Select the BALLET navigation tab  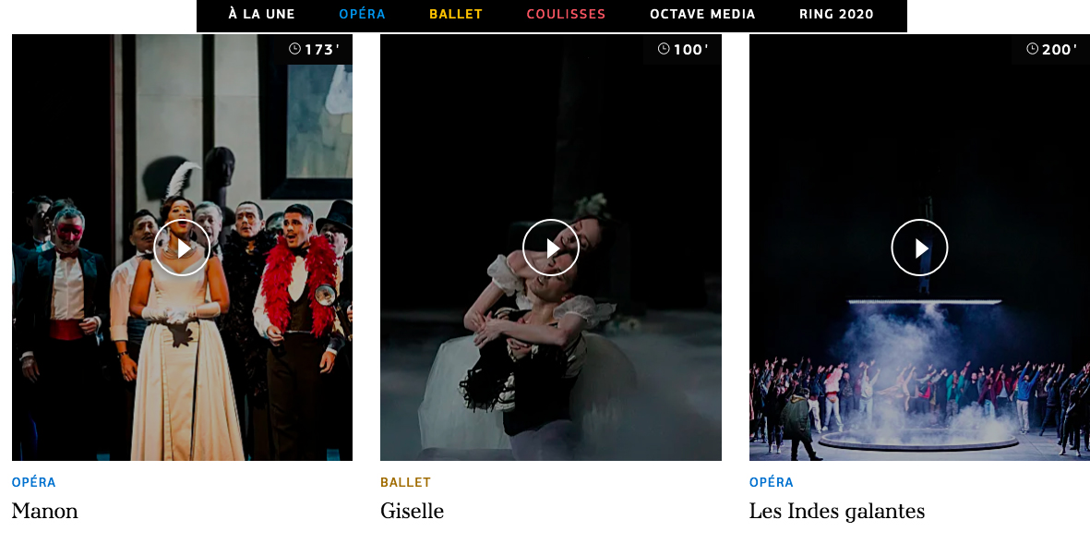(456, 14)
